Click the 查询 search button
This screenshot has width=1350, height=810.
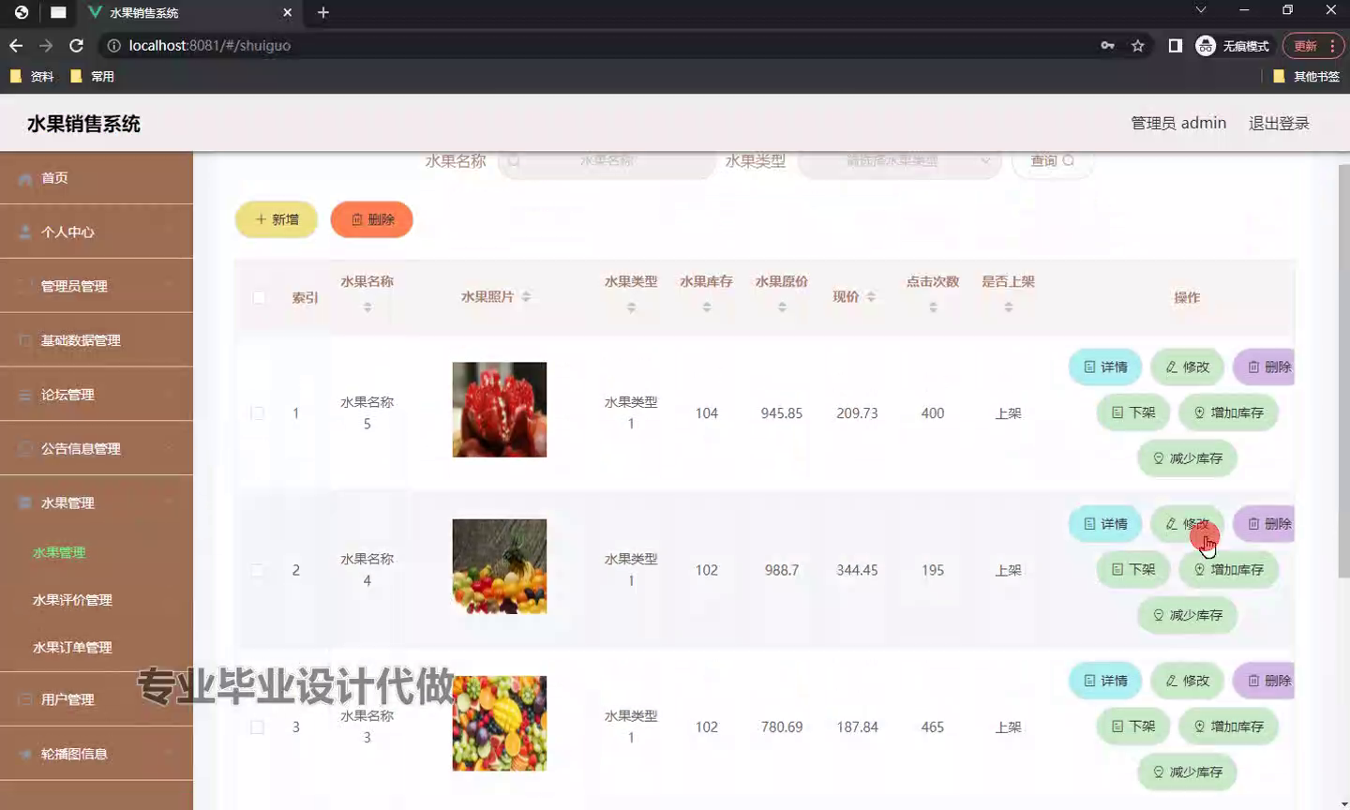[x=1052, y=161]
